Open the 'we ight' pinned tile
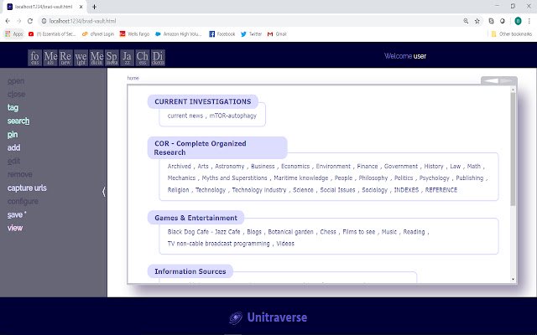The height and width of the screenshot is (335, 537). pyautogui.click(x=81, y=58)
